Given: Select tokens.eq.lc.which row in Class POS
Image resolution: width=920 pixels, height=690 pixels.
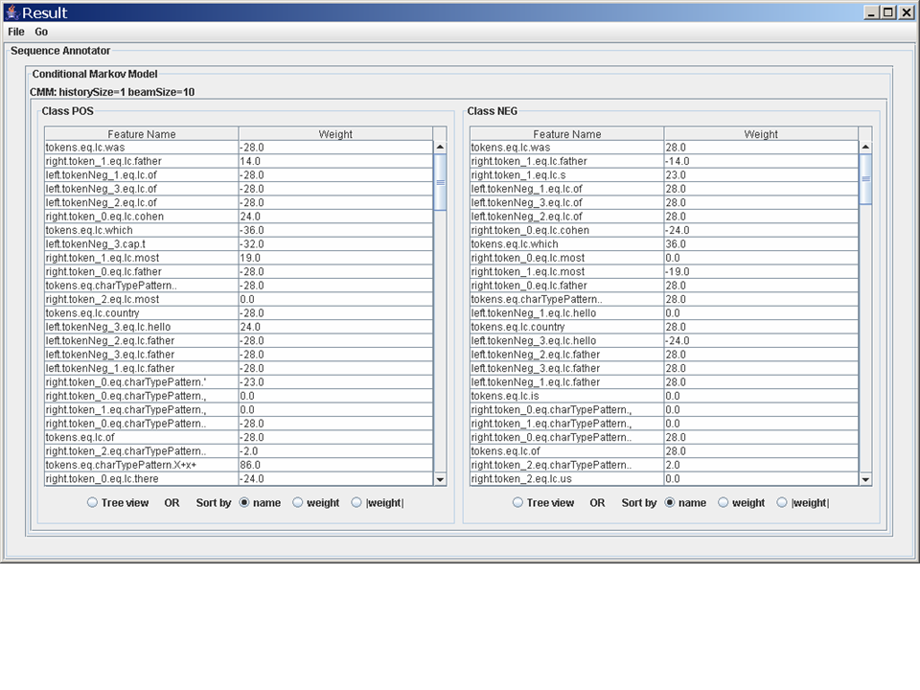Looking at the screenshot, I should [x=142, y=230].
